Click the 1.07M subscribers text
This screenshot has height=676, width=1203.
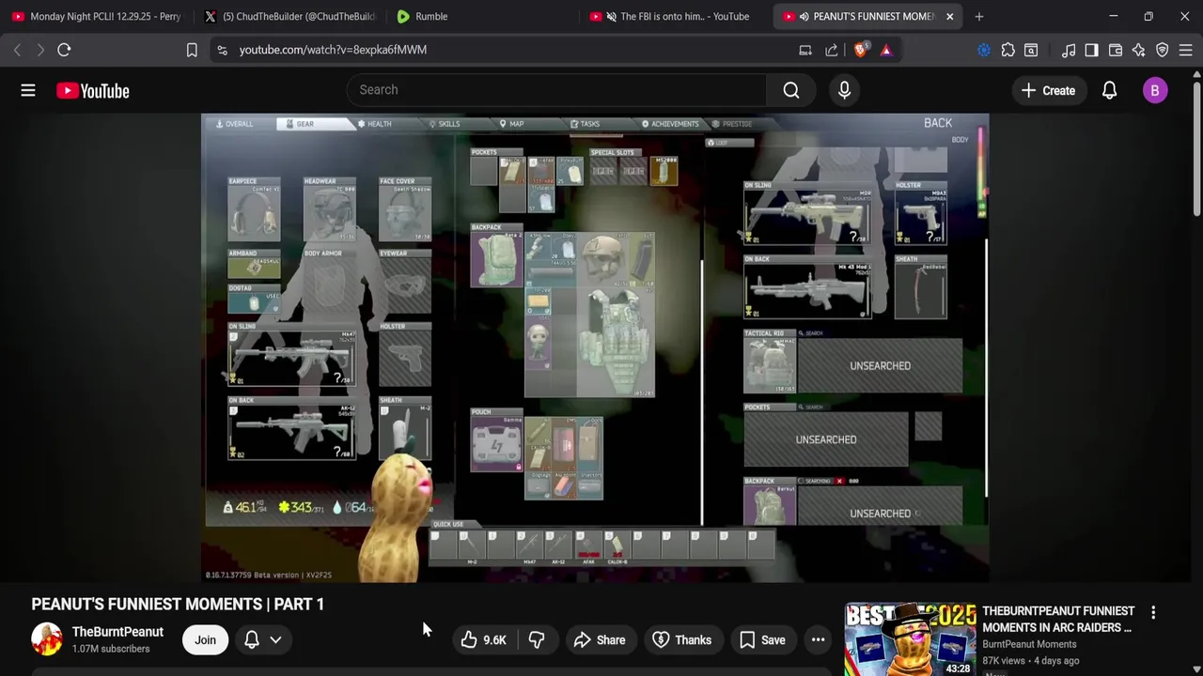click(x=111, y=649)
